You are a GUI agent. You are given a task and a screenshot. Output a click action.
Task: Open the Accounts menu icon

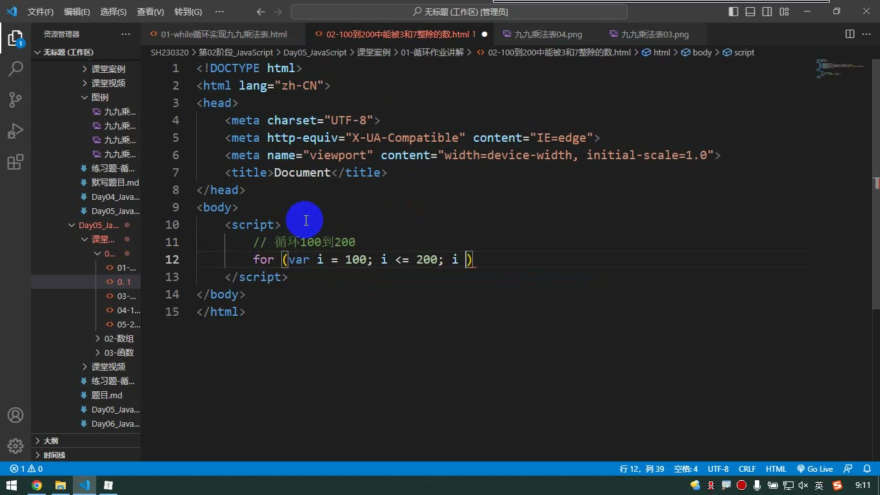15,416
